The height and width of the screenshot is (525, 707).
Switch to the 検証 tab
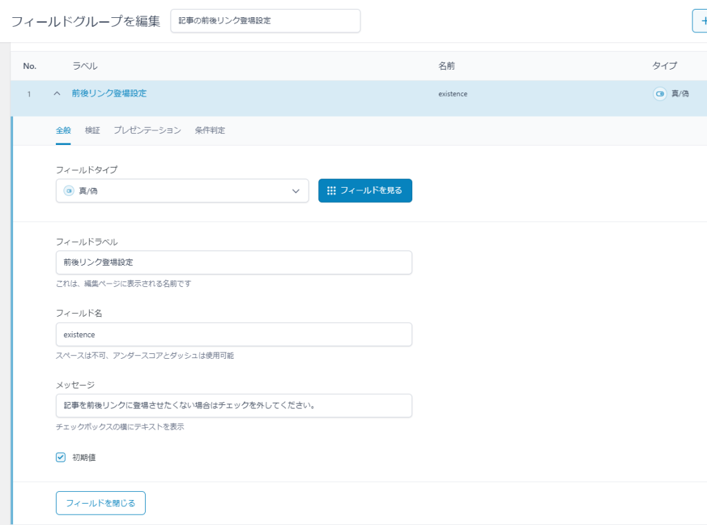tap(93, 130)
